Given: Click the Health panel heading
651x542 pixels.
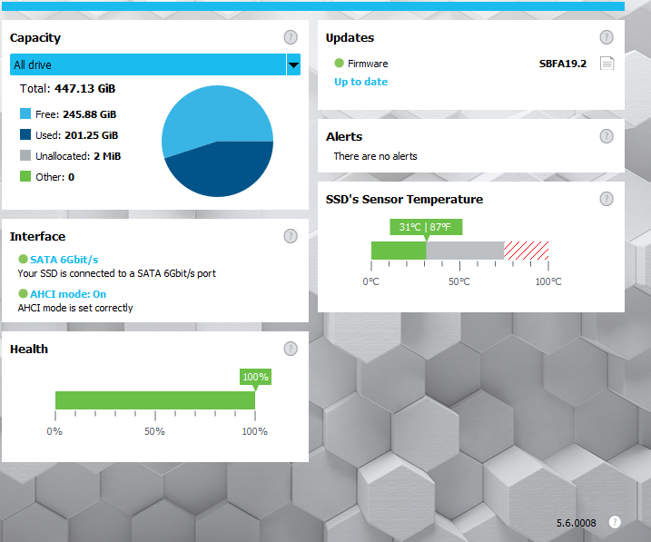Looking at the screenshot, I should [x=29, y=349].
